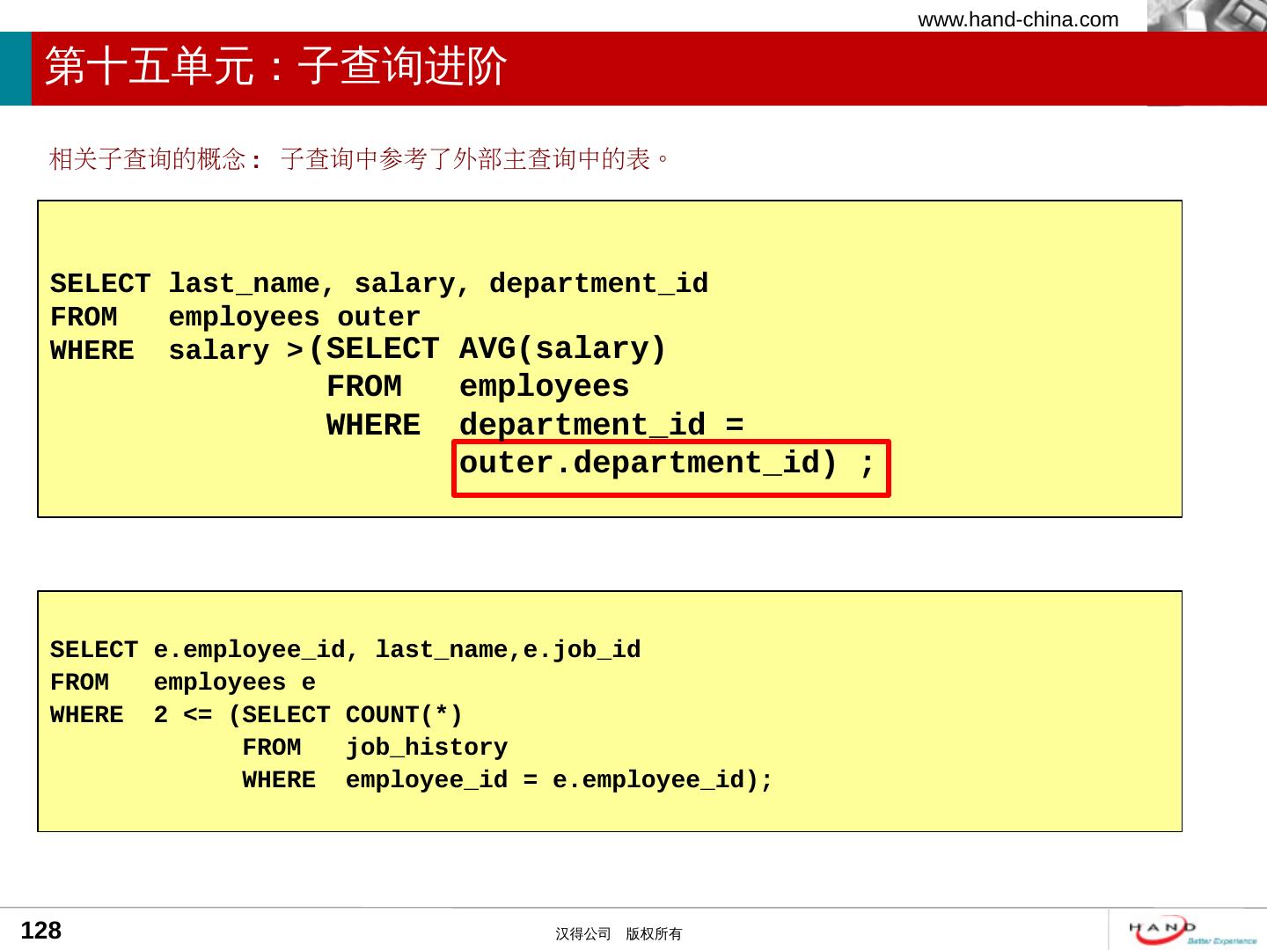
Task: Click the HAND Better Experience logo
Action: coord(1192,930)
